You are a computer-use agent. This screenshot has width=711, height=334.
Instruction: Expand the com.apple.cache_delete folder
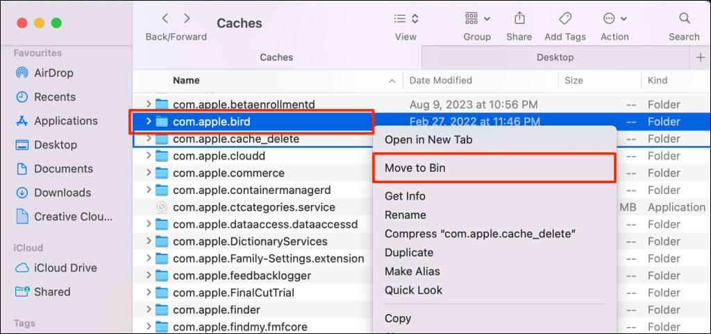pyautogui.click(x=149, y=139)
